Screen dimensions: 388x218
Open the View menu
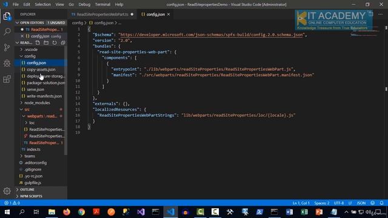coord(59,4)
